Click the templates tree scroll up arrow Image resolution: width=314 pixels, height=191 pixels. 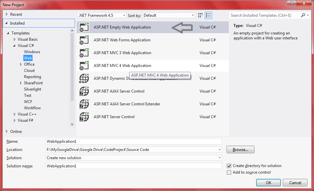(72, 31)
